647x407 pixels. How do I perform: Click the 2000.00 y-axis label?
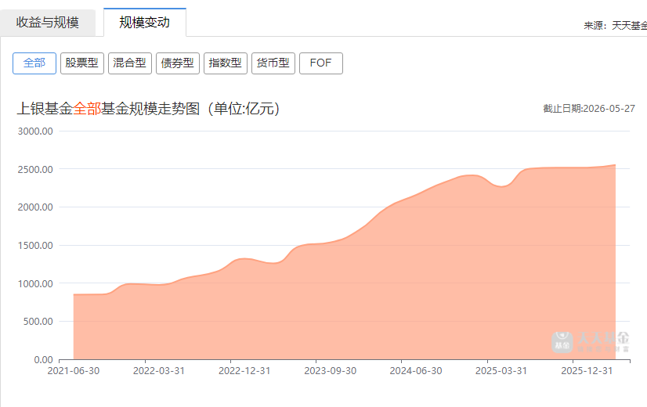[35, 207]
